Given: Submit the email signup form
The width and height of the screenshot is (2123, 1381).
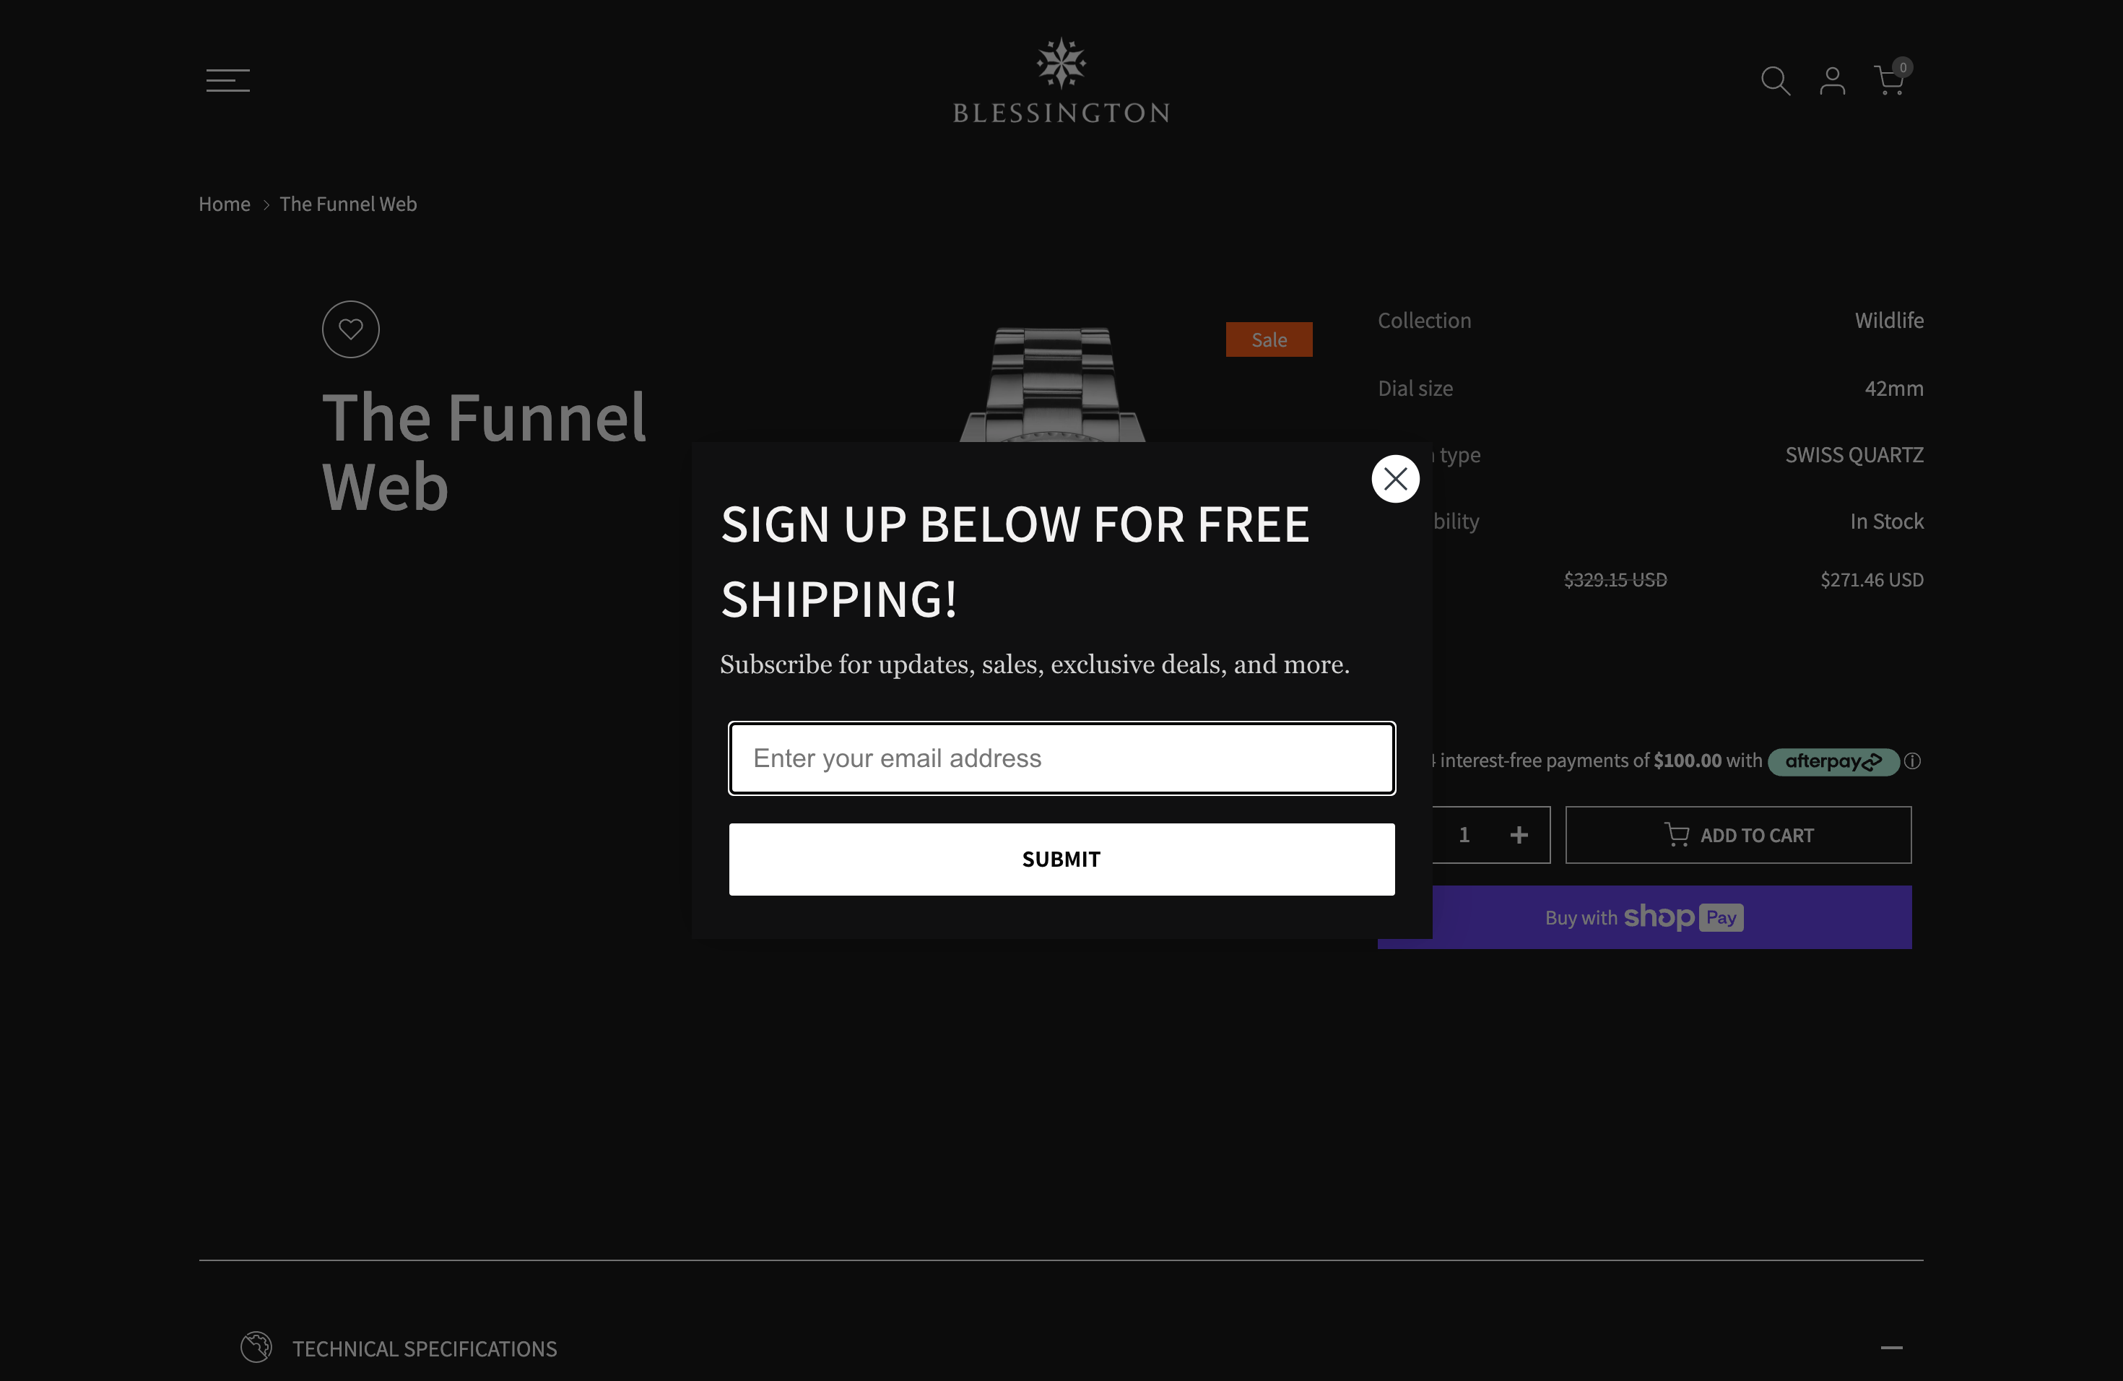Looking at the screenshot, I should [1061, 859].
